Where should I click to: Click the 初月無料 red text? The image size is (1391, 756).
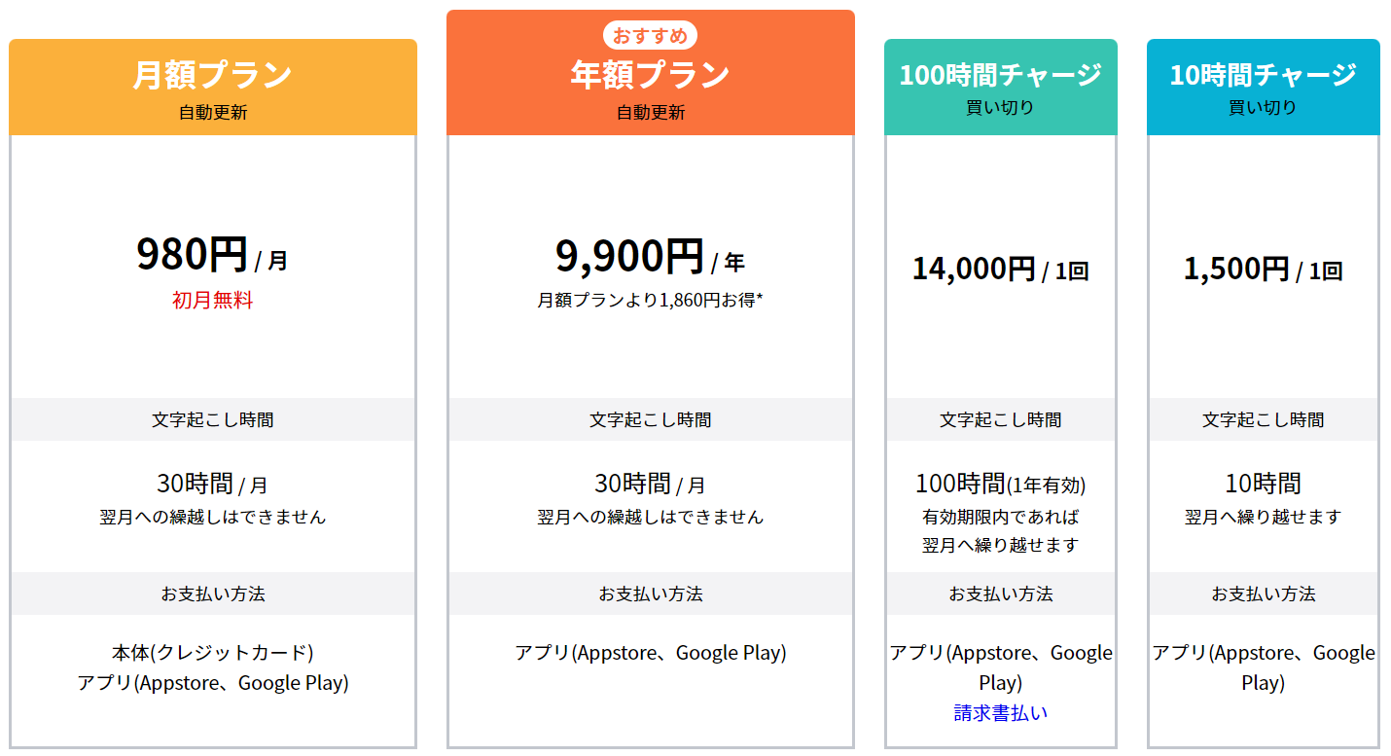213,301
